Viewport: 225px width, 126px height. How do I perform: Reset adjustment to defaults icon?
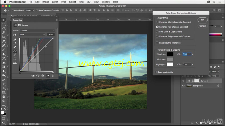pos(43,76)
